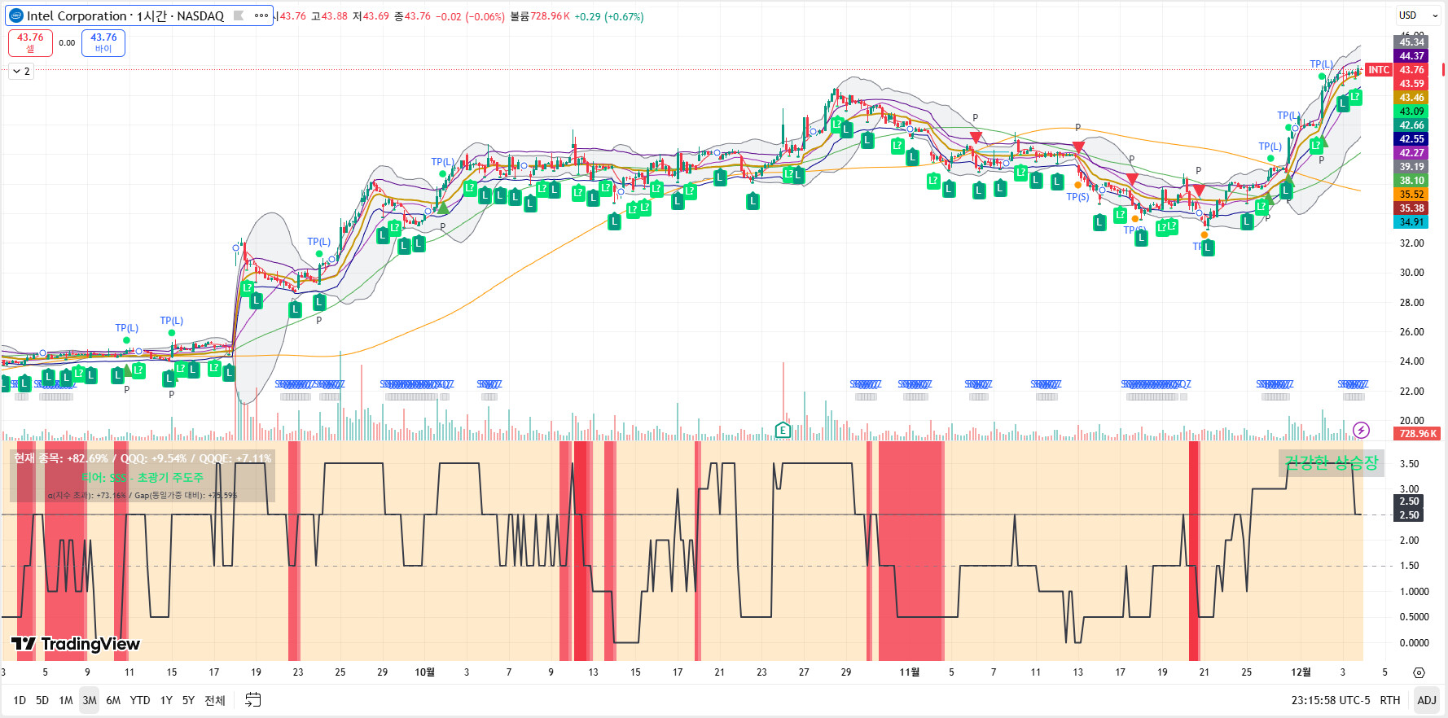Viewport: 1448px width, 718px height.
Task: Open the go-to-date calendar icon
Action: tap(253, 700)
